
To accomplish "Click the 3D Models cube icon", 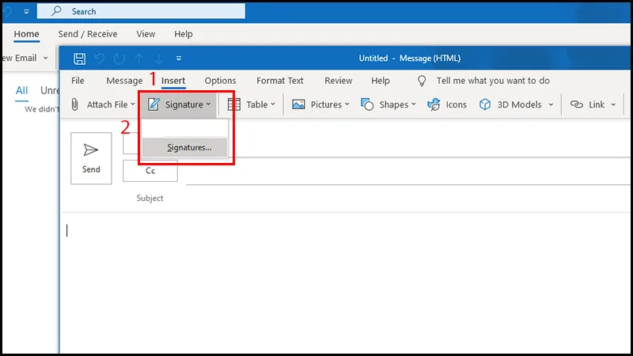I will coord(485,104).
